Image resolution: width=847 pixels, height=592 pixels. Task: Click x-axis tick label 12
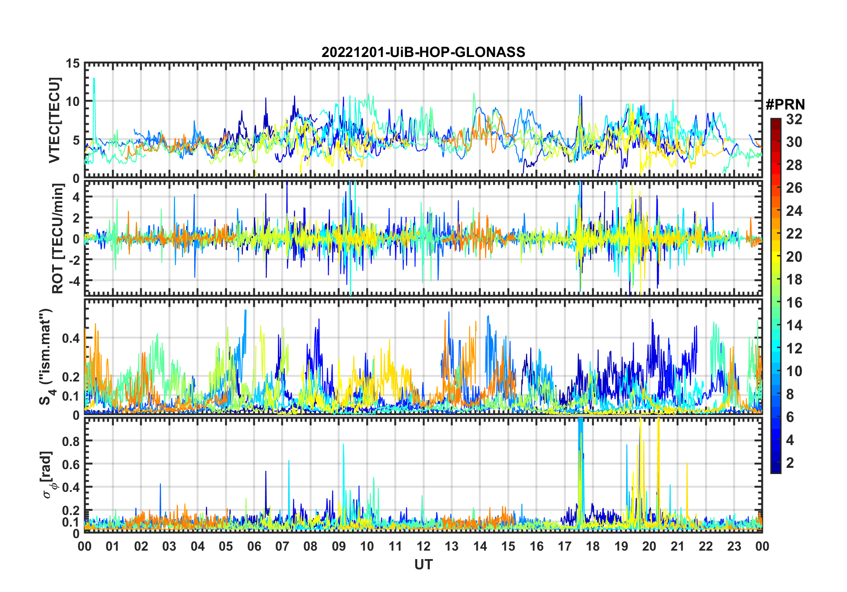(423, 546)
